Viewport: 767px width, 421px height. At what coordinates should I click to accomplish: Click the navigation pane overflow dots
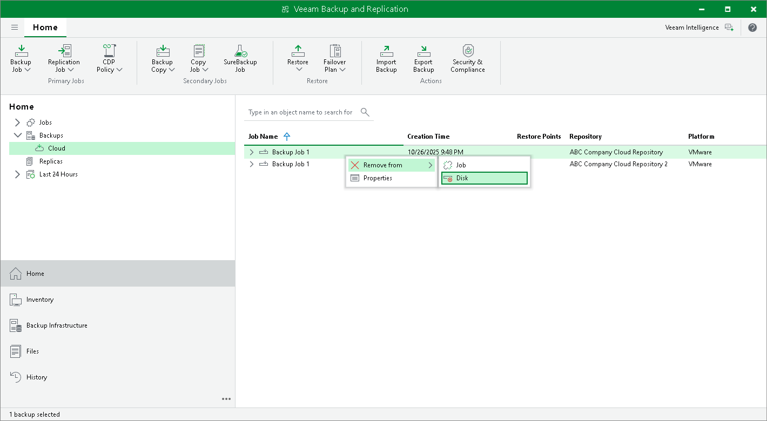[x=226, y=399]
